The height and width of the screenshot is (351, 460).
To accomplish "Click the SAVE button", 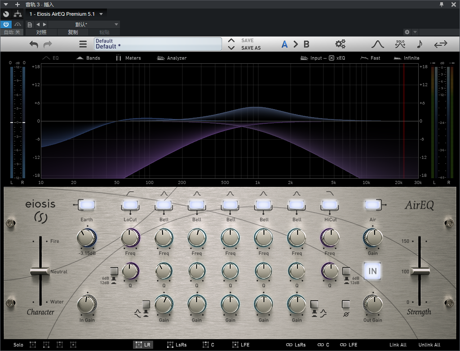I will point(248,40).
